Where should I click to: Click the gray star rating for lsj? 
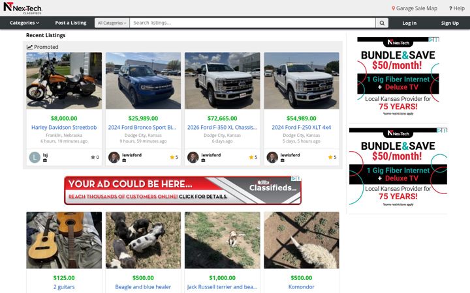[x=95, y=158]
